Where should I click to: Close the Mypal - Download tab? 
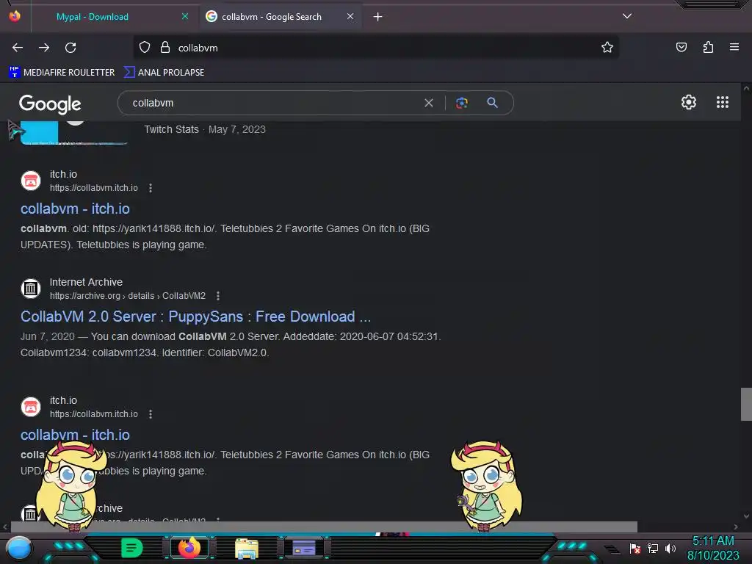pyautogui.click(x=184, y=16)
